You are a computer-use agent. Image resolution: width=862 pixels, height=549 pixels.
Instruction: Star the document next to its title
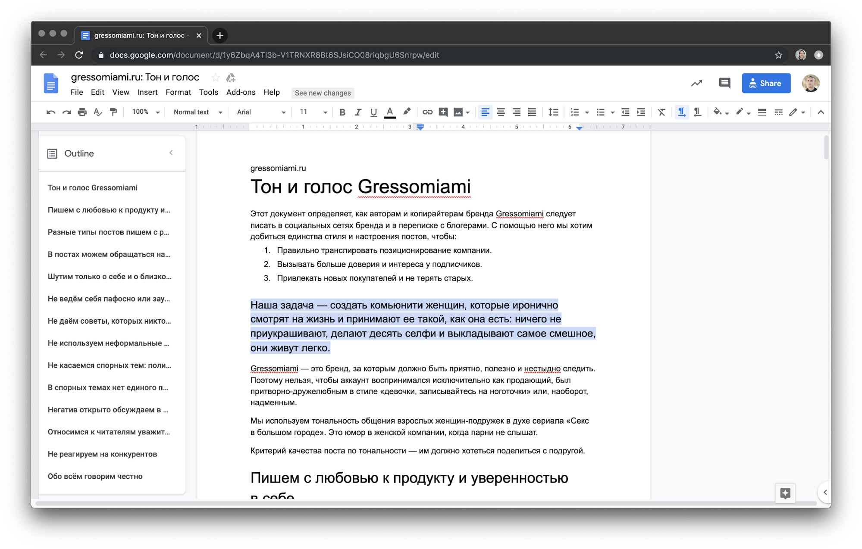(x=215, y=78)
